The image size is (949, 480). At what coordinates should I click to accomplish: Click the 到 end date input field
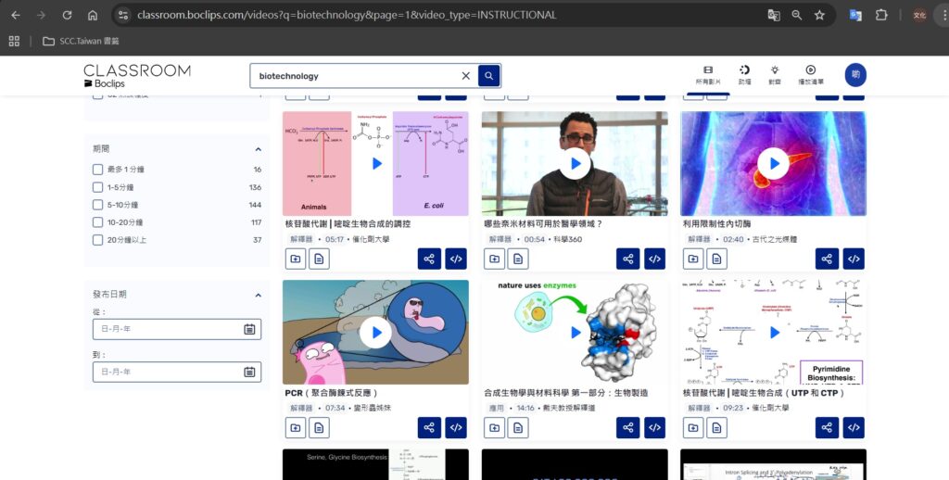tap(167, 372)
